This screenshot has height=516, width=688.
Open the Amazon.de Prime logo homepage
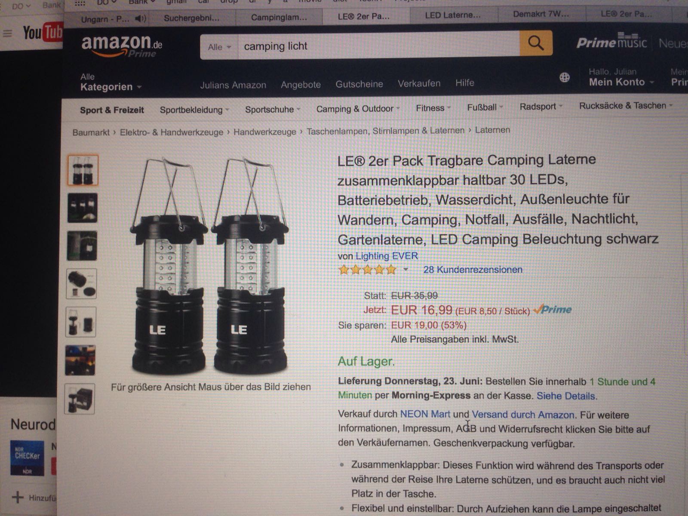pos(122,46)
